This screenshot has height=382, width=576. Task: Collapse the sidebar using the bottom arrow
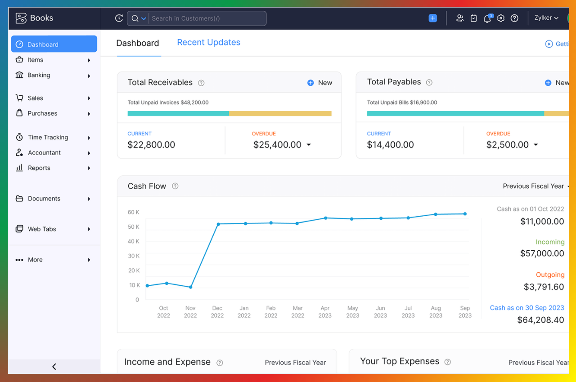pos(54,366)
